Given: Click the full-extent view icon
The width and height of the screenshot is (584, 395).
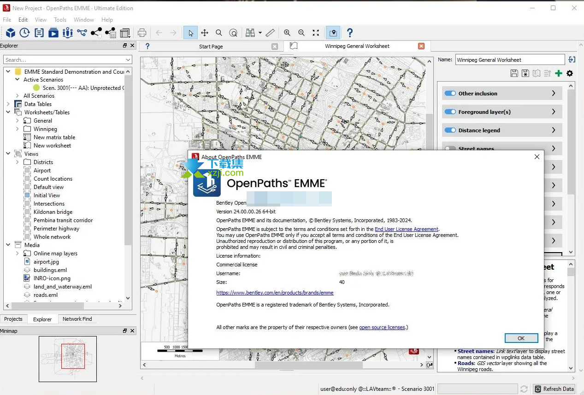Looking at the screenshot, I should click(316, 33).
